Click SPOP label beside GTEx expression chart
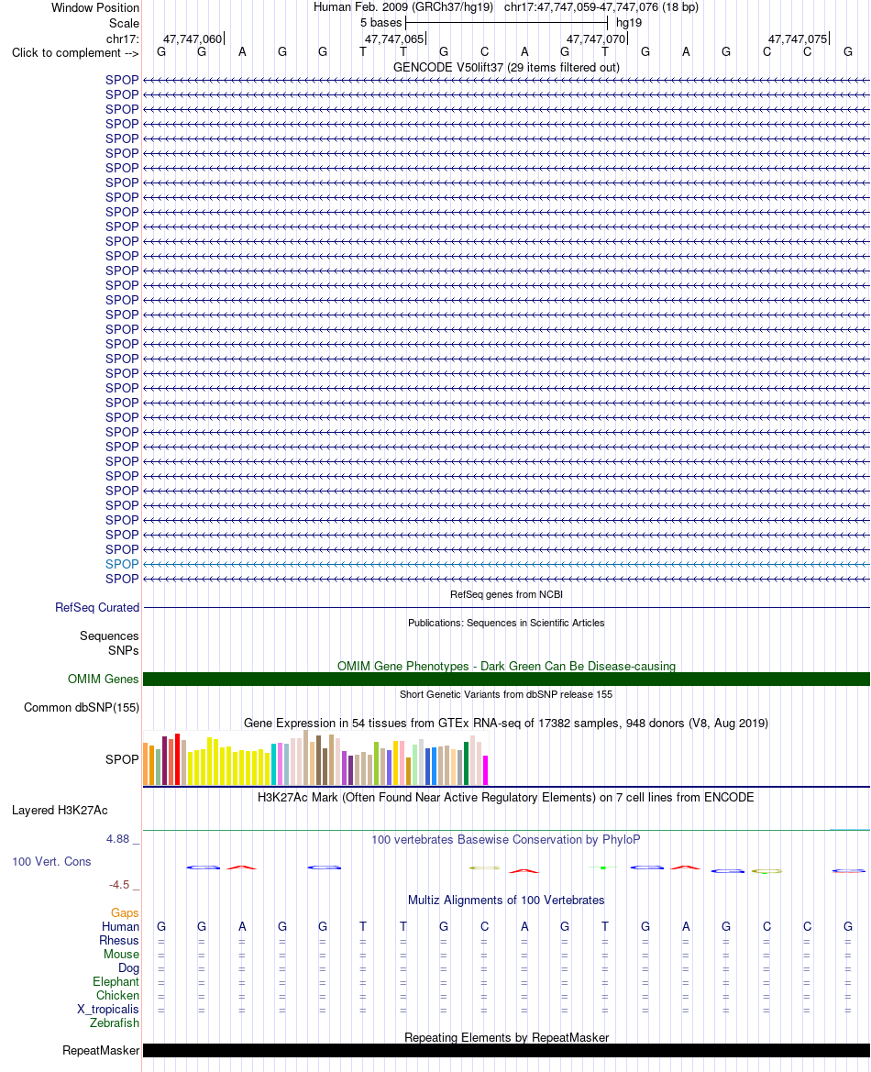 pos(122,759)
